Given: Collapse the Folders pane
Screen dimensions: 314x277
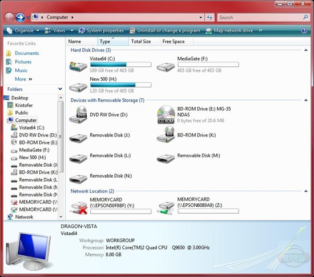Looking at the screenshot, I should coord(60,89).
